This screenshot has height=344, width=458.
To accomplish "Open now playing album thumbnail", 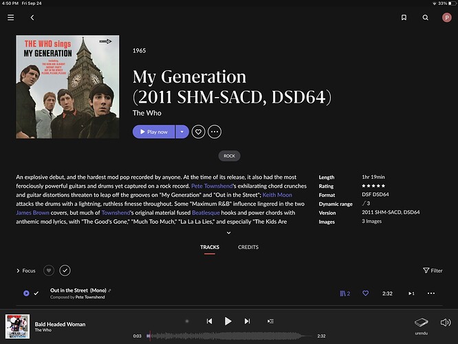I will [17, 327].
